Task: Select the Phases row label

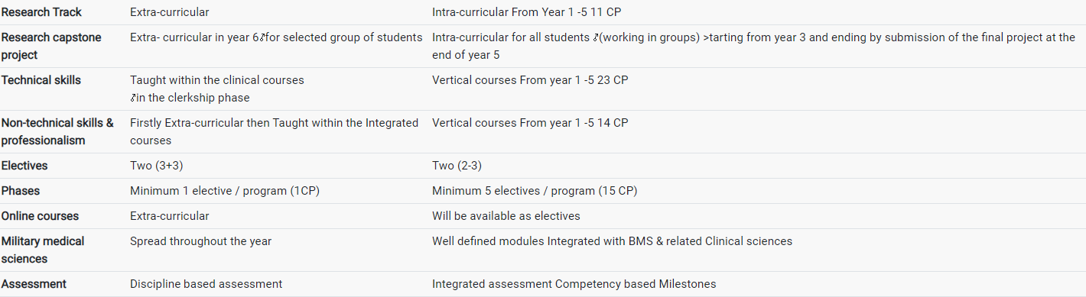Action: pyautogui.click(x=21, y=191)
